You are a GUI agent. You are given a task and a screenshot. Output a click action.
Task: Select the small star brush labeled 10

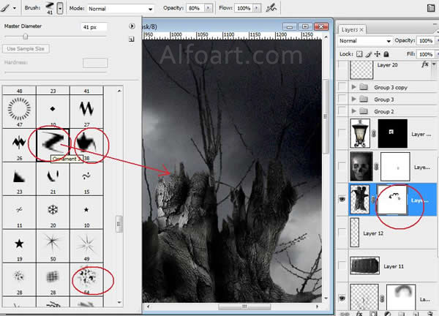(x=86, y=210)
